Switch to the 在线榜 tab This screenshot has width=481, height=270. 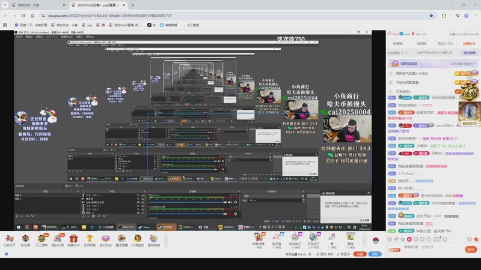(397, 43)
